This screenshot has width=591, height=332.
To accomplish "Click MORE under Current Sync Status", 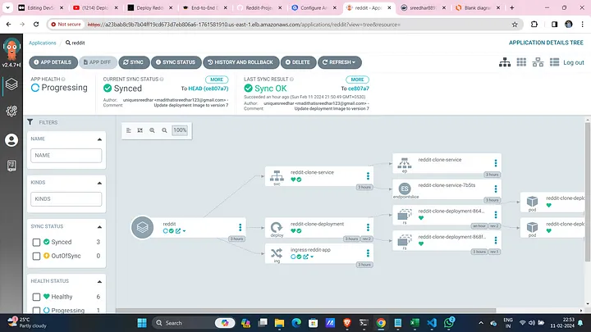I will click(217, 80).
